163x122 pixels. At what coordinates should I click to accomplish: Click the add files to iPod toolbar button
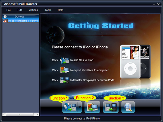click(70, 107)
